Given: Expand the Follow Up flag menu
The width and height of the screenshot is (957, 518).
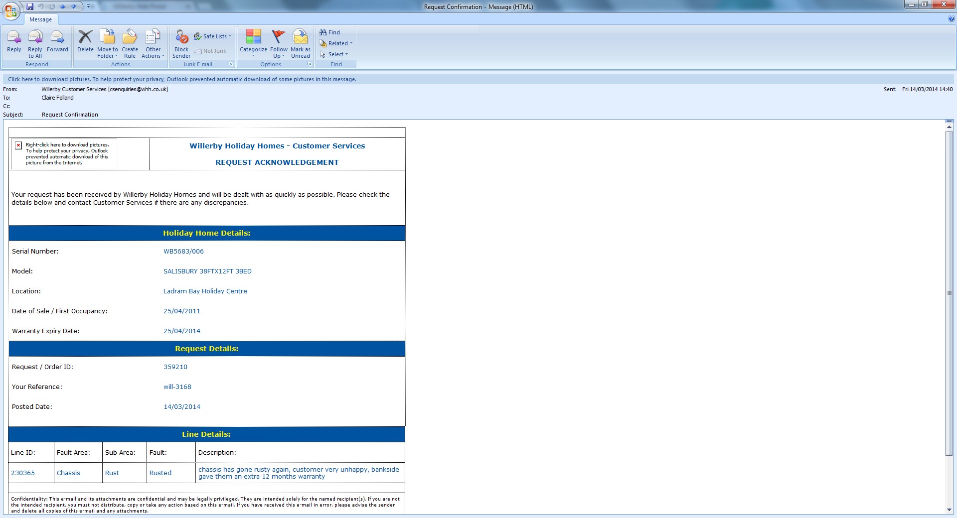Looking at the screenshot, I should point(279,44).
